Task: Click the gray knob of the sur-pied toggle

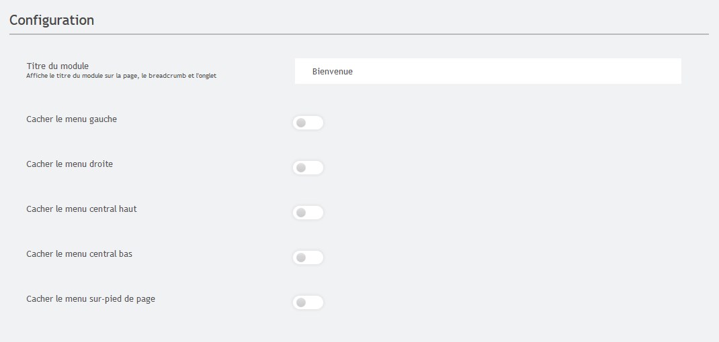Action: coord(301,302)
